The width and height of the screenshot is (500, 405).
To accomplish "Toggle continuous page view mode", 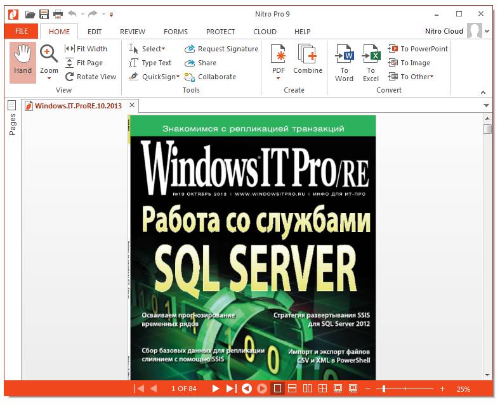I will point(293,389).
